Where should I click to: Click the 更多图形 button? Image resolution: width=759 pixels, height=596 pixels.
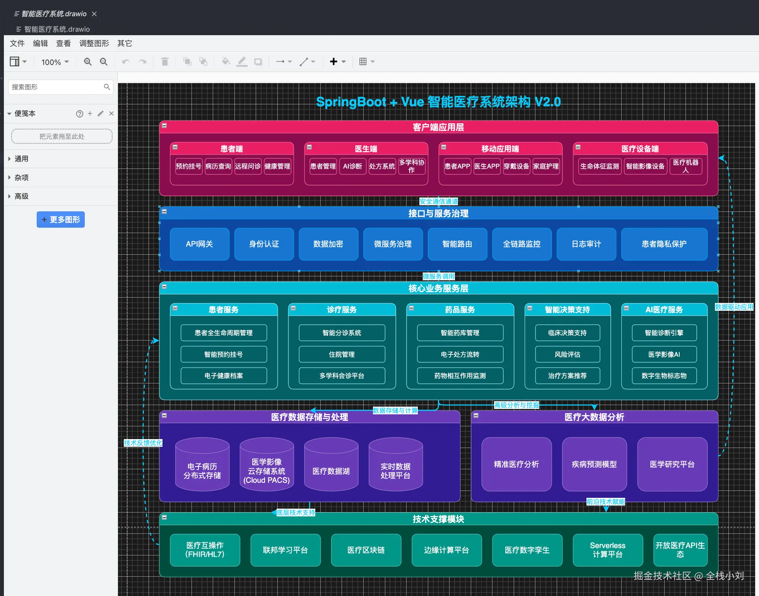coord(61,220)
